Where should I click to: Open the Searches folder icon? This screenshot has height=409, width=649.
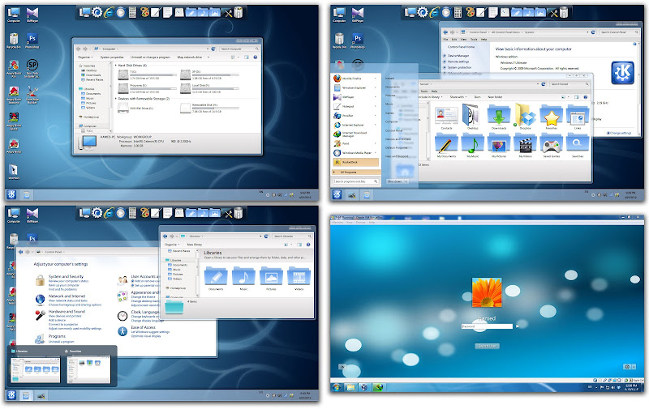pos(579,145)
